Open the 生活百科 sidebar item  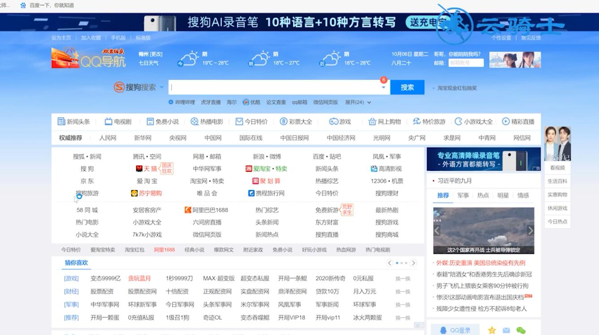tap(557, 181)
